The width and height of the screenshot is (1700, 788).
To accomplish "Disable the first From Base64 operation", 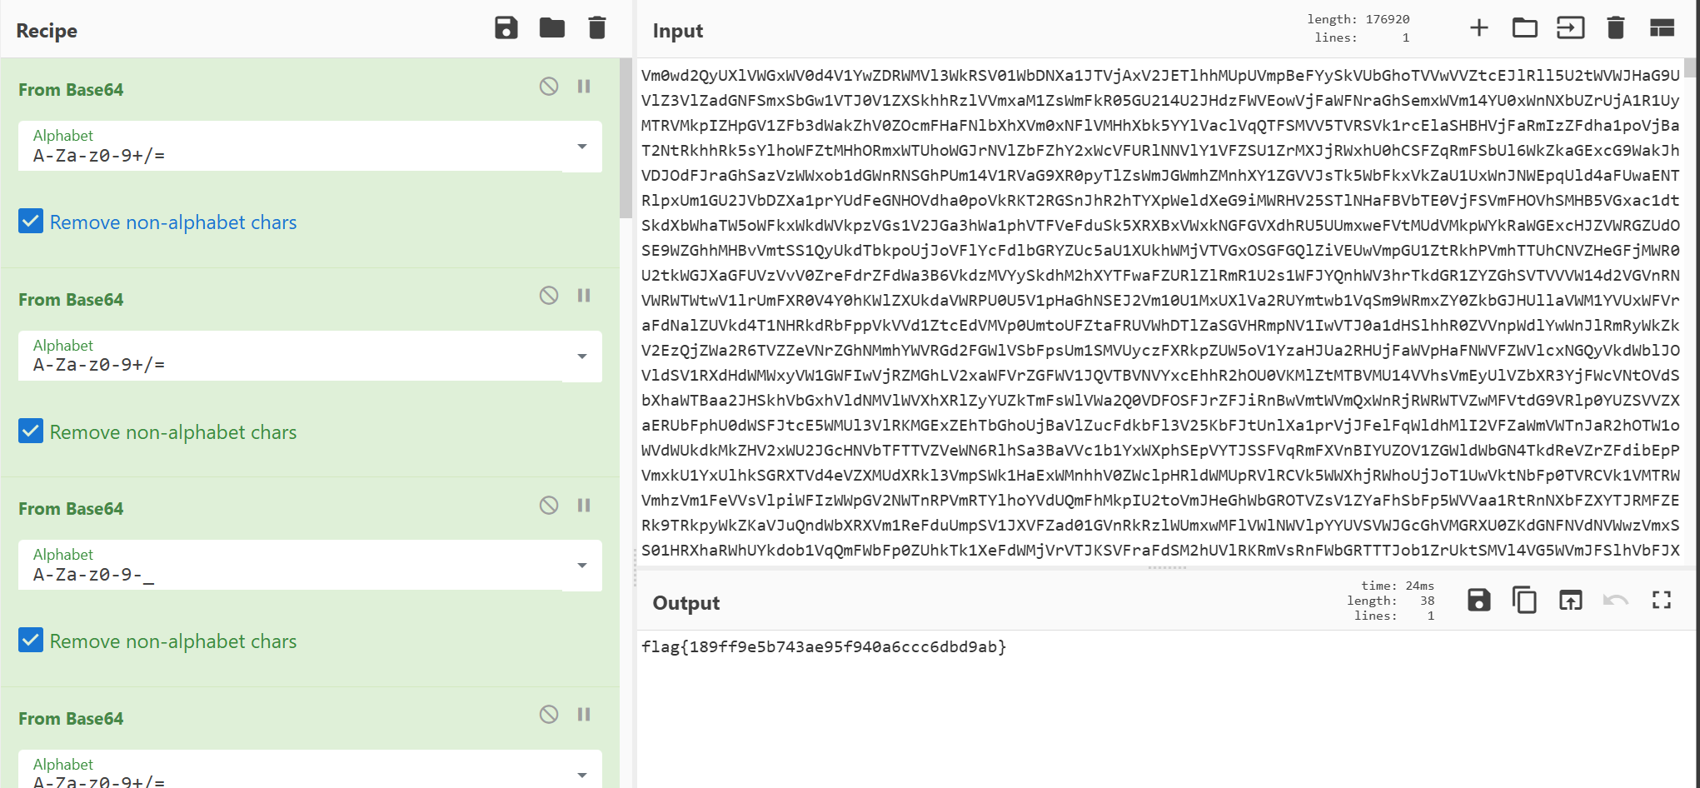I will (548, 86).
